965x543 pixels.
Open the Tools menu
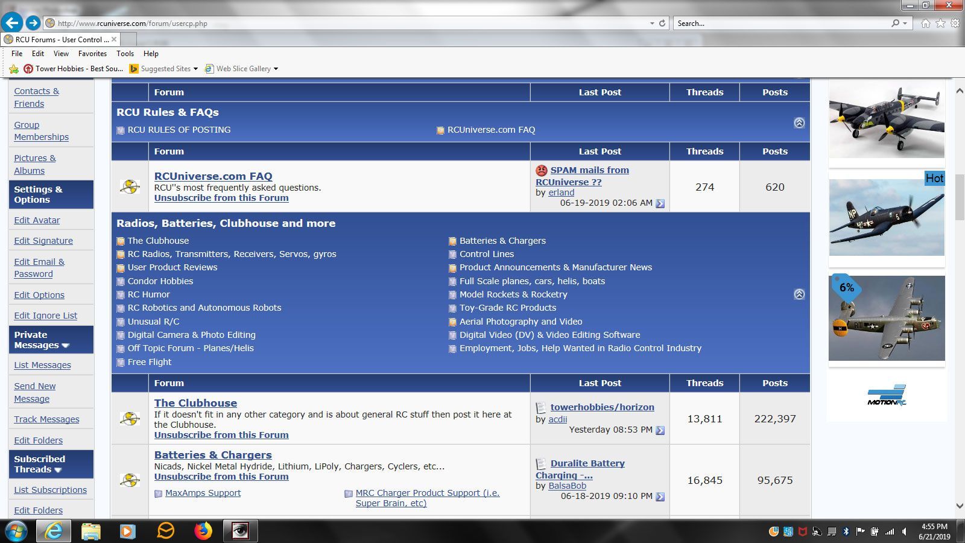125,54
